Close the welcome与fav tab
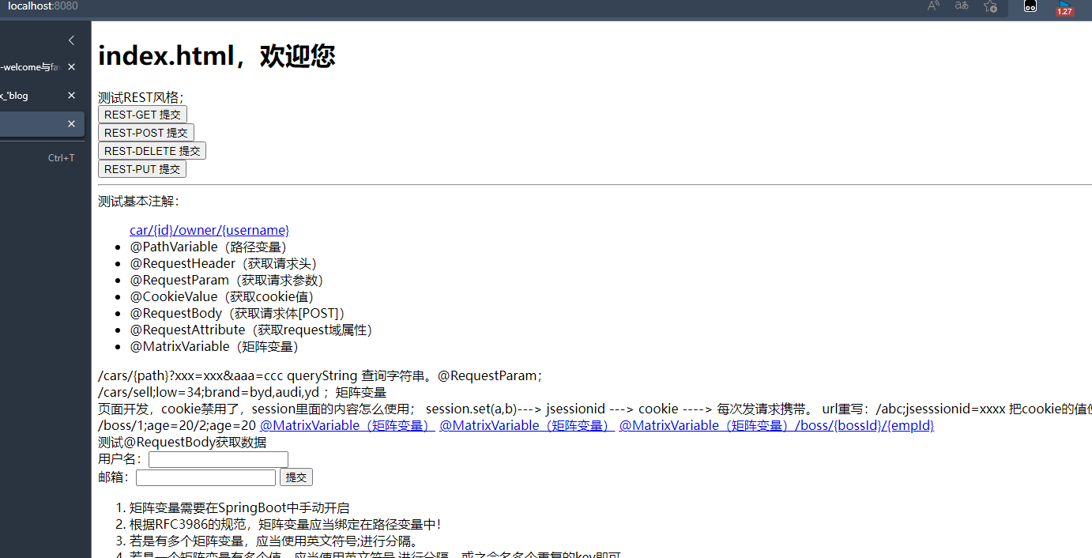Viewport: 1092px width, 558px height. 71,67
